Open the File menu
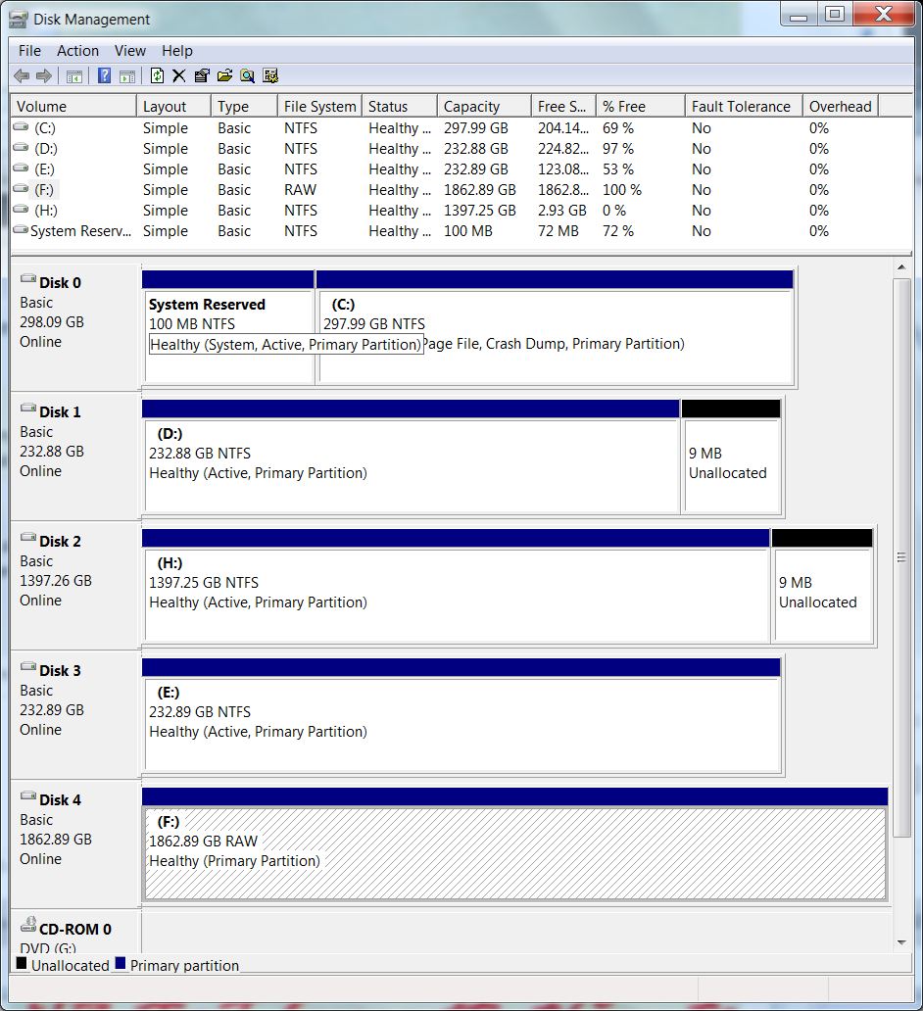The height and width of the screenshot is (1011, 923). (x=29, y=51)
